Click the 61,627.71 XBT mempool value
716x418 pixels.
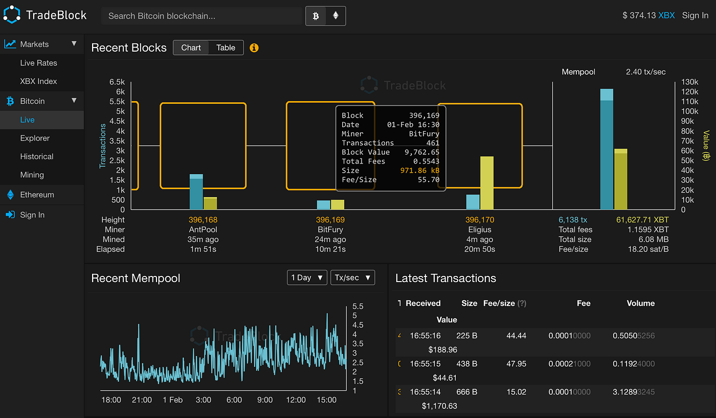click(x=642, y=220)
